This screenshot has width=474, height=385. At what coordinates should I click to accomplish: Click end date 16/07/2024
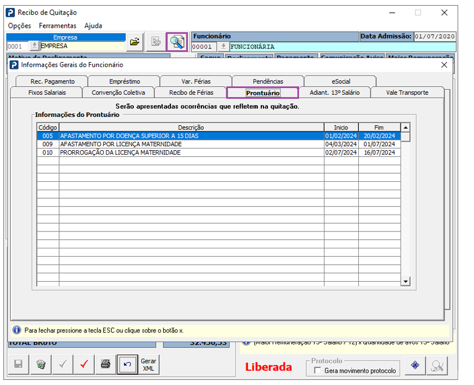379,152
